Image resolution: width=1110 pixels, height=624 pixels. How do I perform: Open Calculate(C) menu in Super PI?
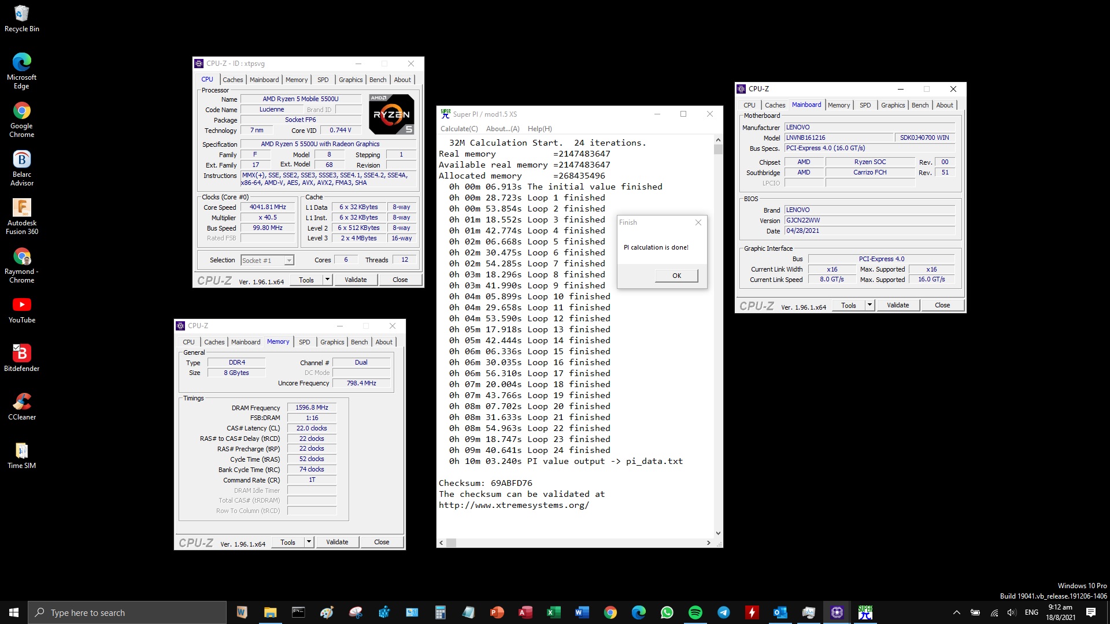[x=459, y=129]
